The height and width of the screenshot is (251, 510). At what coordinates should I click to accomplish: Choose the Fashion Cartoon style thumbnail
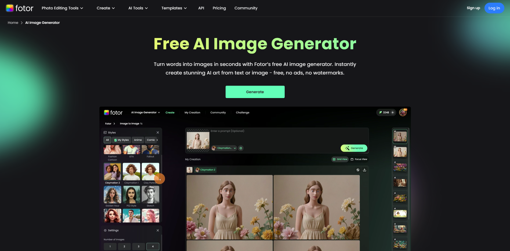pyautogui.click(x=113, y=150)
